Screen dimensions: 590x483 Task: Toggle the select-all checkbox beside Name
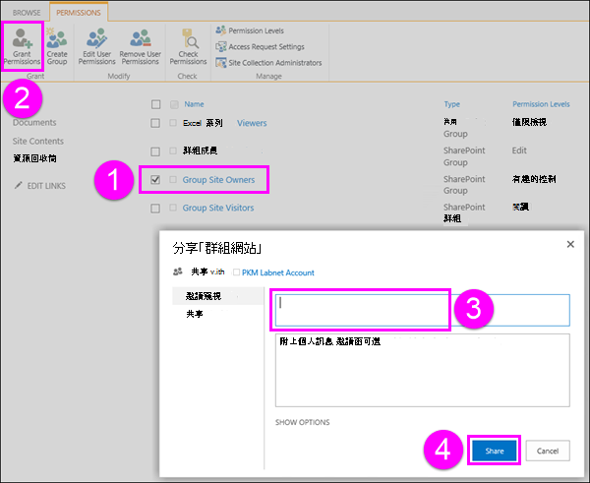[155, 104]
